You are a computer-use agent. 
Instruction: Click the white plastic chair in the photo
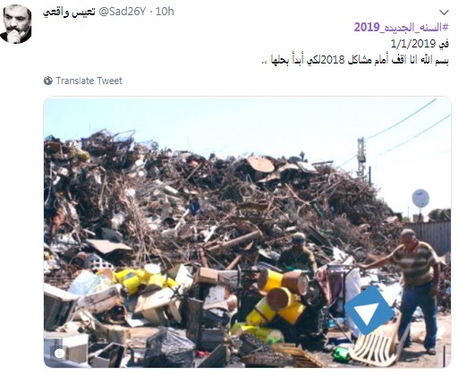(376, 343)
